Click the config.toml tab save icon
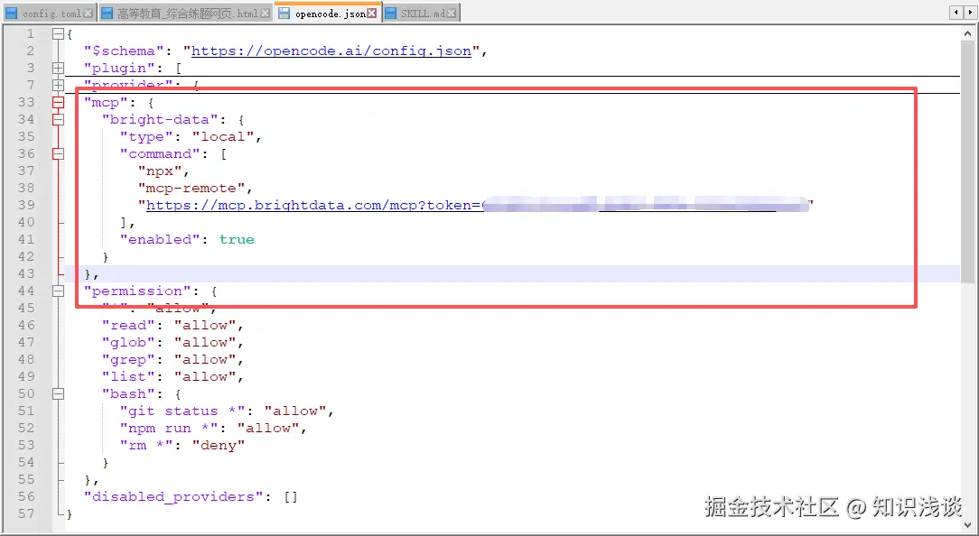Viewport: 979px width, 536px height. [x=12, y=14]
